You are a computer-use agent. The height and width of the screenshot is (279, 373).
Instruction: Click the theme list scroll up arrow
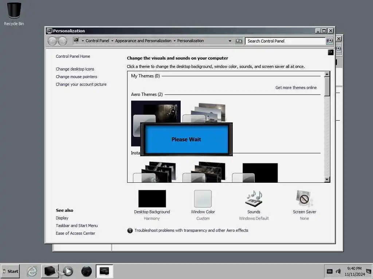click(327, 74)
